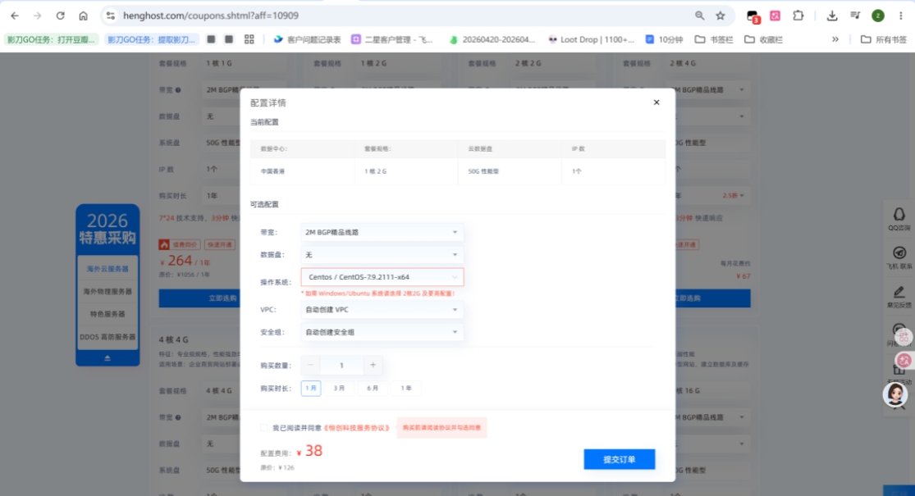Open the 影刀GO任务:打开豆瓣 bookmark
915x496 pixels.
point(51,39)
